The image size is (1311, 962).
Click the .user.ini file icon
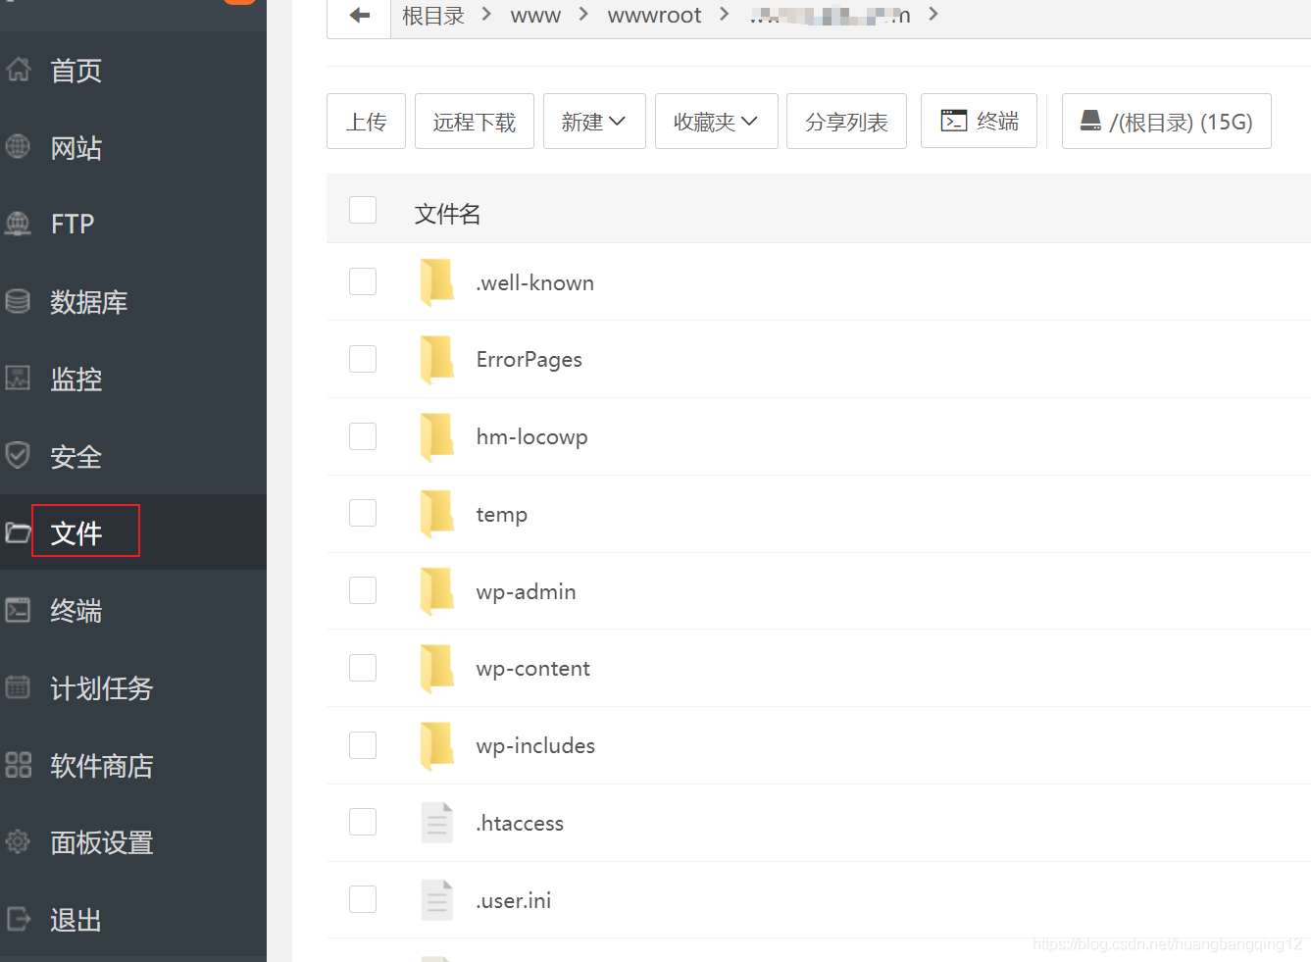437,900
